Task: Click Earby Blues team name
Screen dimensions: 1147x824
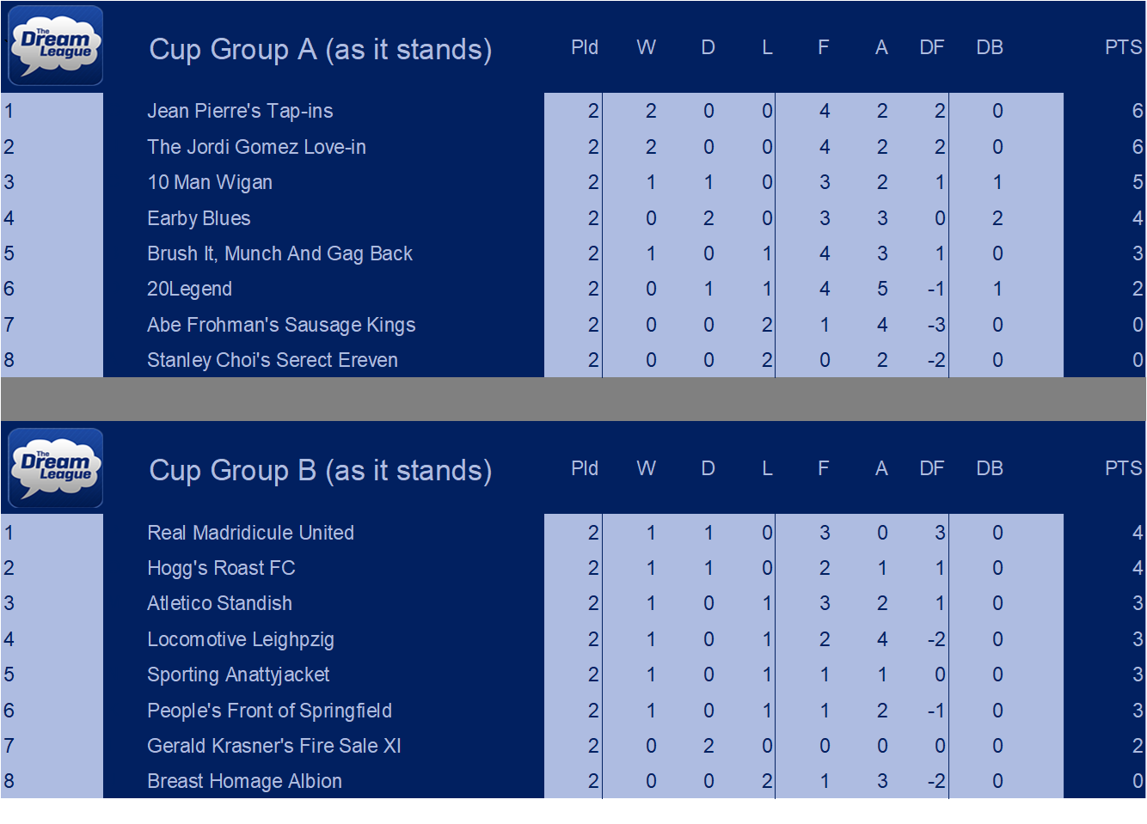Action: click(x=199, y=218)
